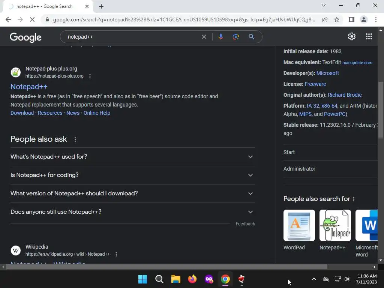The height and width of the screenshot is (288, 384).
Task: Click the Microsoft developer link
Action: (x=327, y=73)
